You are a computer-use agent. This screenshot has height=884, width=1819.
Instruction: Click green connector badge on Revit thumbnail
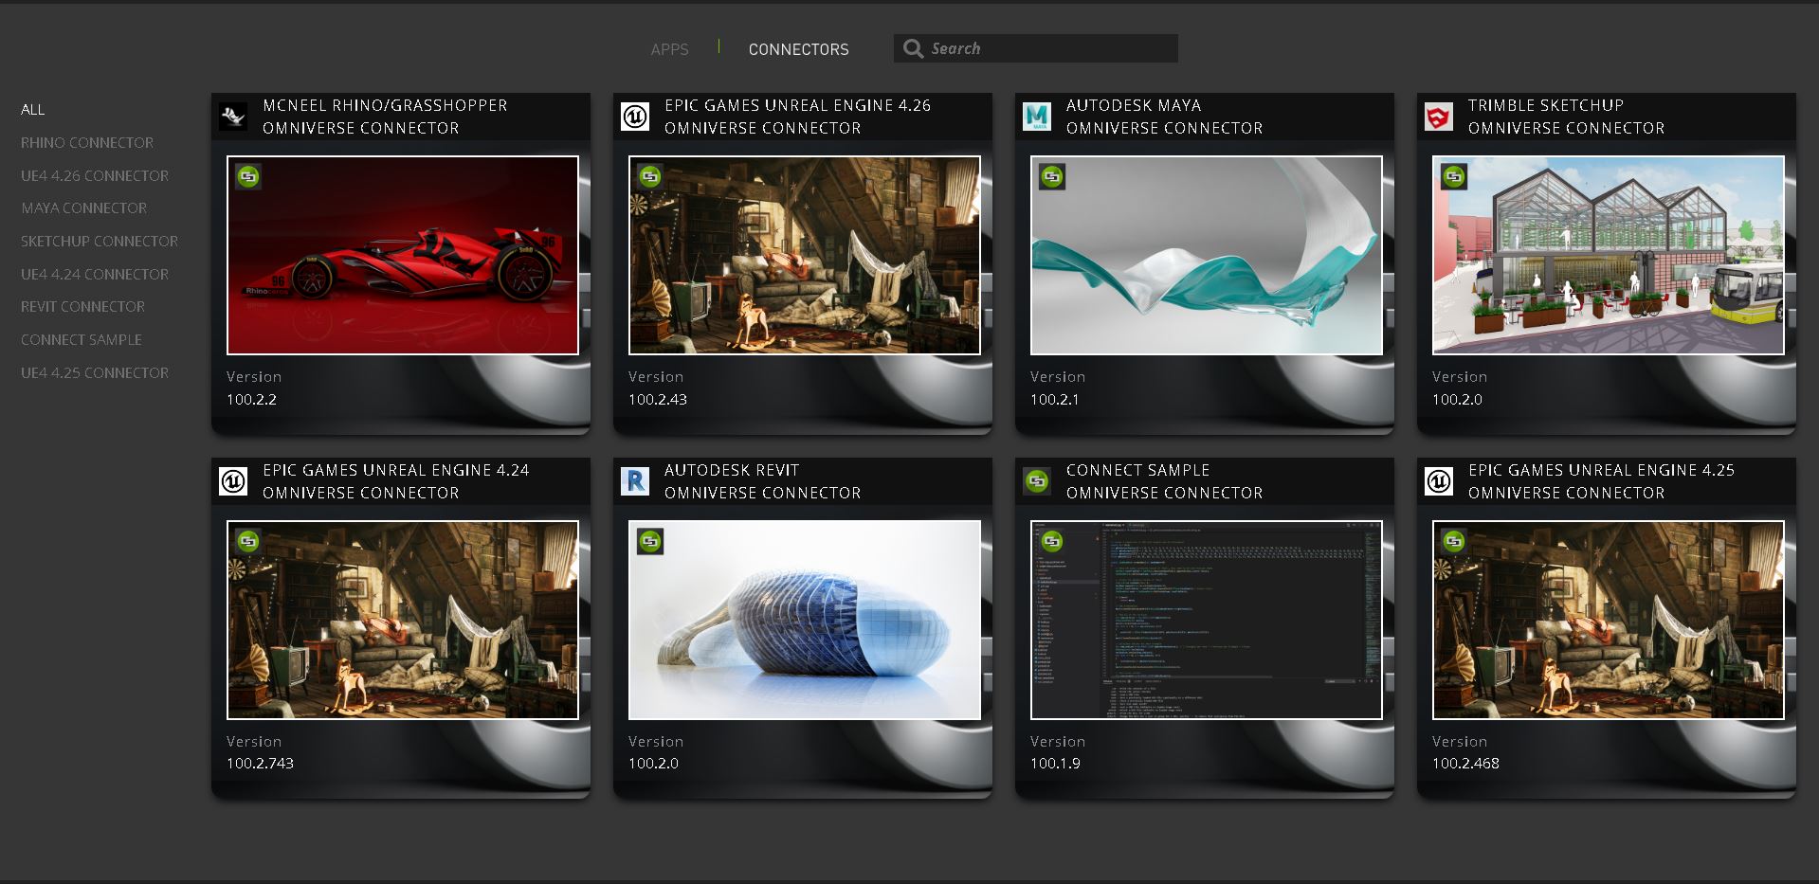(650, 541)
